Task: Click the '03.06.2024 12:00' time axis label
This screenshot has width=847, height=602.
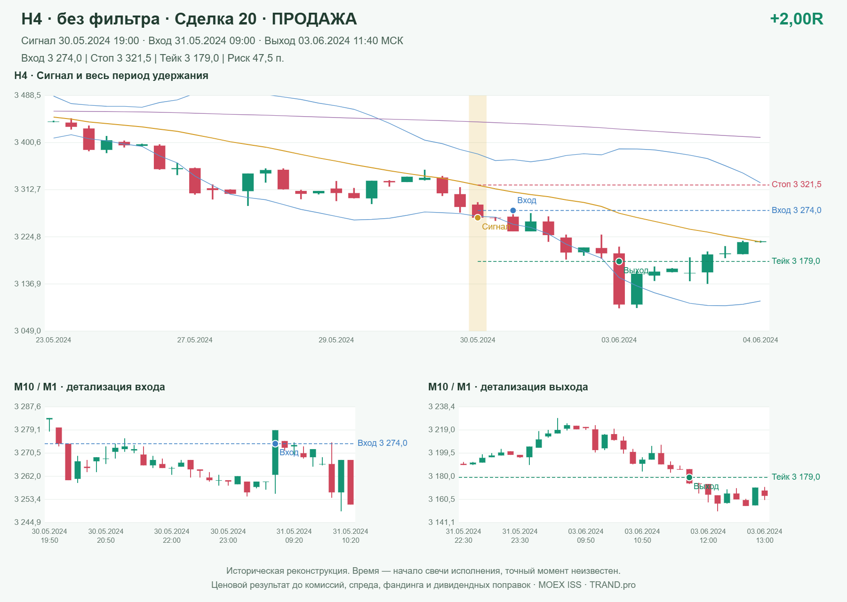Action: click(x=708, y=536)
